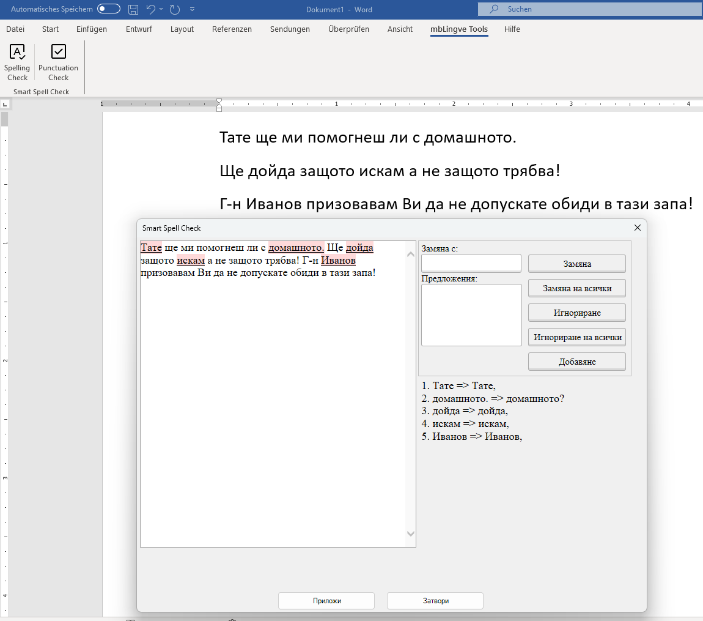Click highlighted word искам in dialog

[191, 260]
